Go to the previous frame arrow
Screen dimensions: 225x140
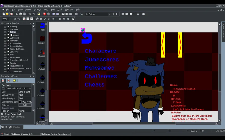coord(113,14)
